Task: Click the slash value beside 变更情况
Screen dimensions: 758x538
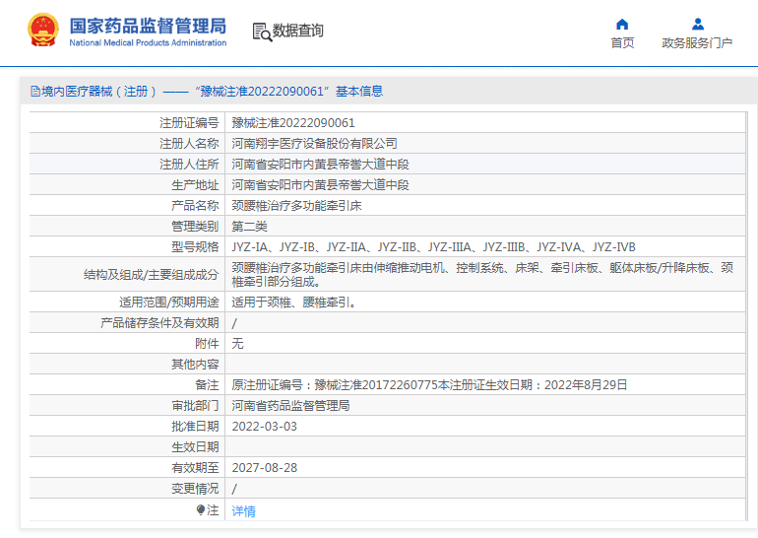Action: coord(234,489)
